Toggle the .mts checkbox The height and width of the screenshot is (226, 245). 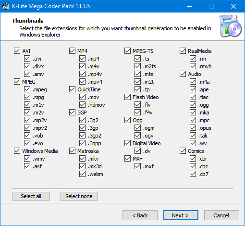pos(137,74)
